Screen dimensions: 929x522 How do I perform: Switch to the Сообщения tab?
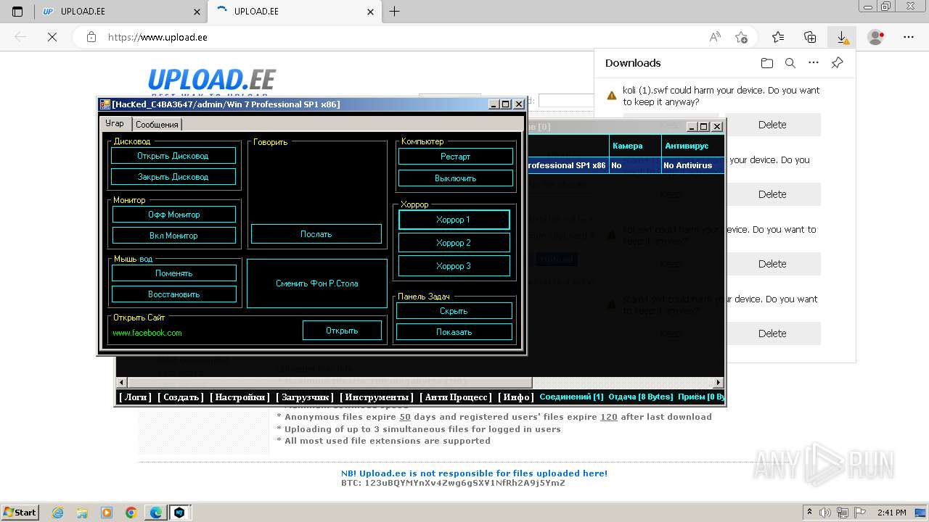[x=157, y=125]
